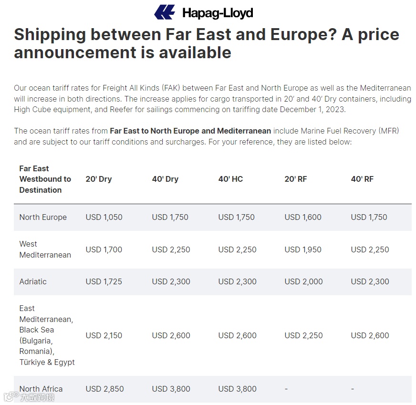
Task: Click the Hapag-Lloyd brand name text
Action: (218, 13)
